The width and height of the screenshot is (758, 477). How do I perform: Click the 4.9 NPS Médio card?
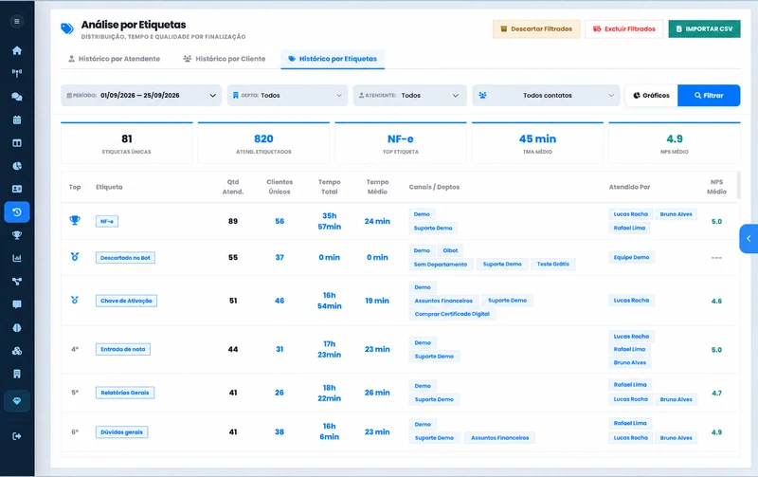coord(675,143)
